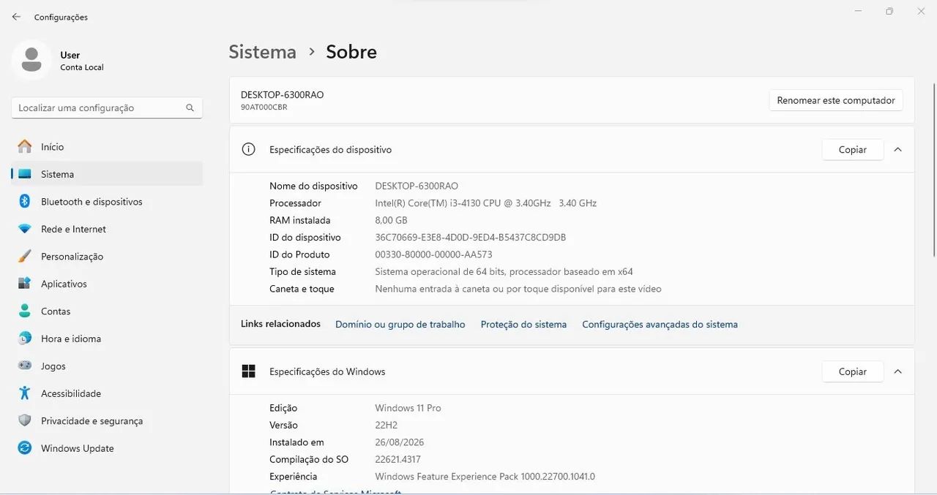Click the Privacidade e segurança shield icon
The width and height of the screenshot is (937, 495).
coord(25,420)
